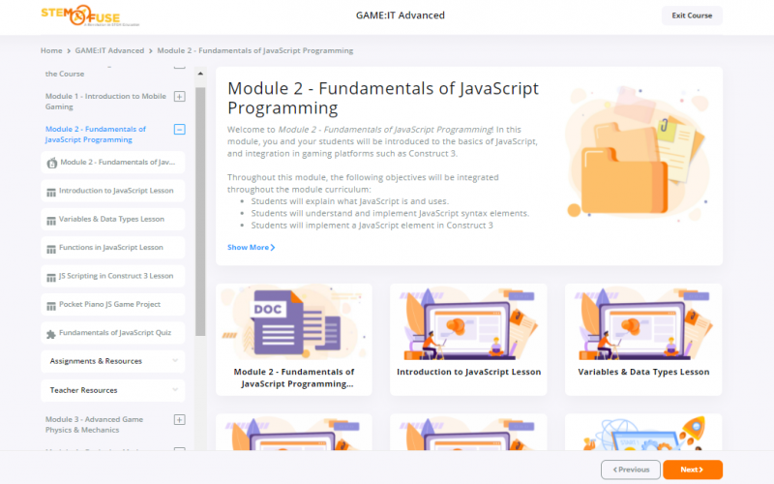Click lesson icon for Functions in JavaScript Lesson
Viewport: 774px width, 484px height.
[51, 249]
